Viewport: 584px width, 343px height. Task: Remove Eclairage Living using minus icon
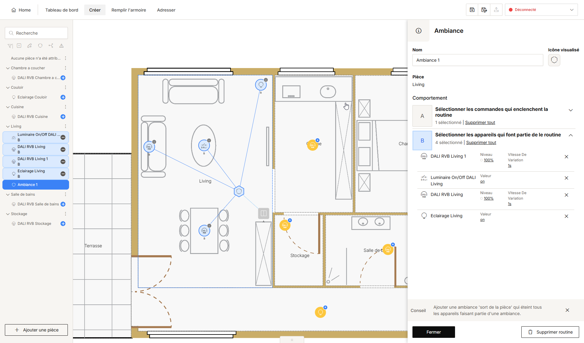coord(63,174)
